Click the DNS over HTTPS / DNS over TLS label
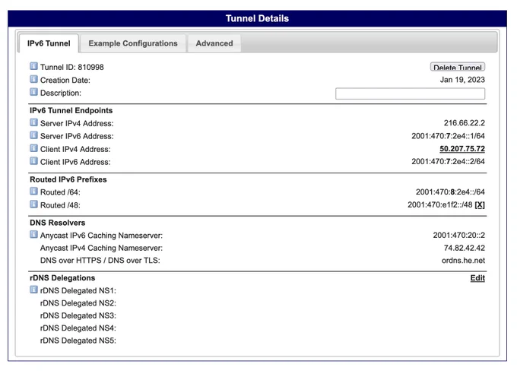517x377 pixels. click(100, 261)
